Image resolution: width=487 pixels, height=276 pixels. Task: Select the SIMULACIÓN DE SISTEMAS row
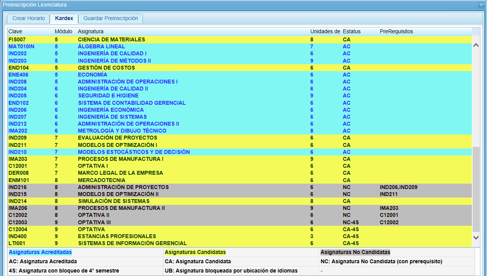pos(155,201)
